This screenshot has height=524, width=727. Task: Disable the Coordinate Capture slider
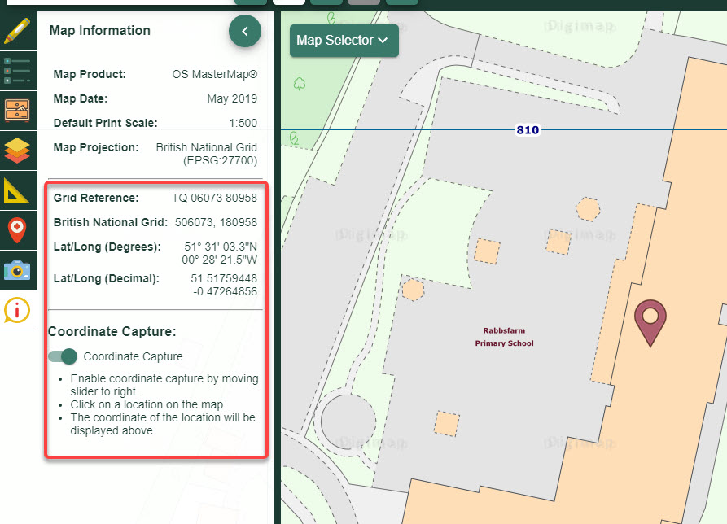63,356
